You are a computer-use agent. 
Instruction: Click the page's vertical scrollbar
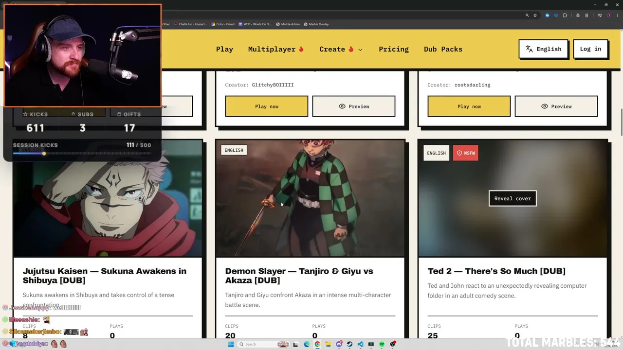coord(621,122)
